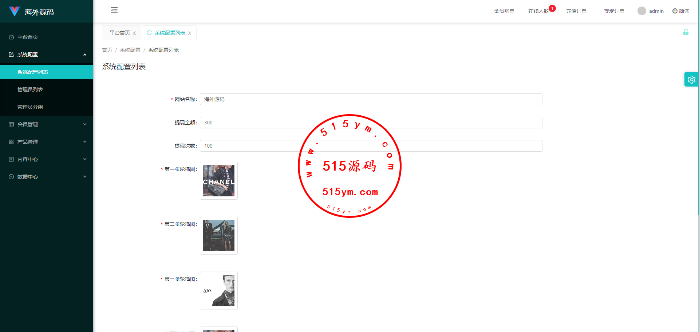Open 在线人数 from the top bar
Viewport: 699px width, 332px height.
(x=538, y=11)
